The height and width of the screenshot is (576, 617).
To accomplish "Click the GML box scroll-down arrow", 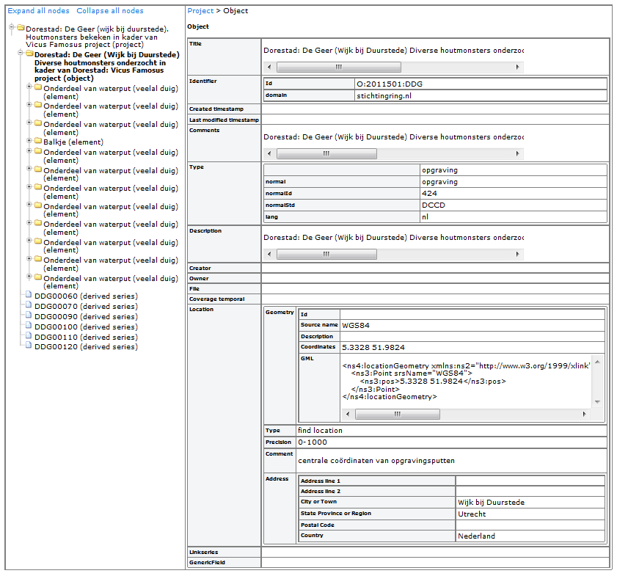I will point(597,401).
